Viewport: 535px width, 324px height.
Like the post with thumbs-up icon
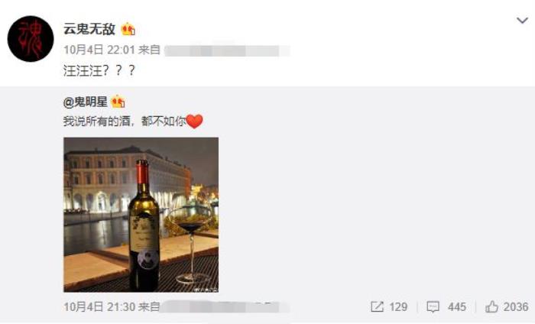tap(491, 306)
